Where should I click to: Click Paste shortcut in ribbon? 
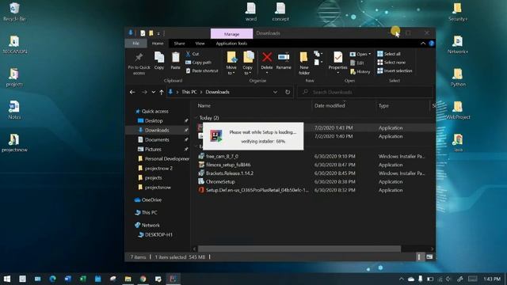pyautogui.click(x=202, y=70)
